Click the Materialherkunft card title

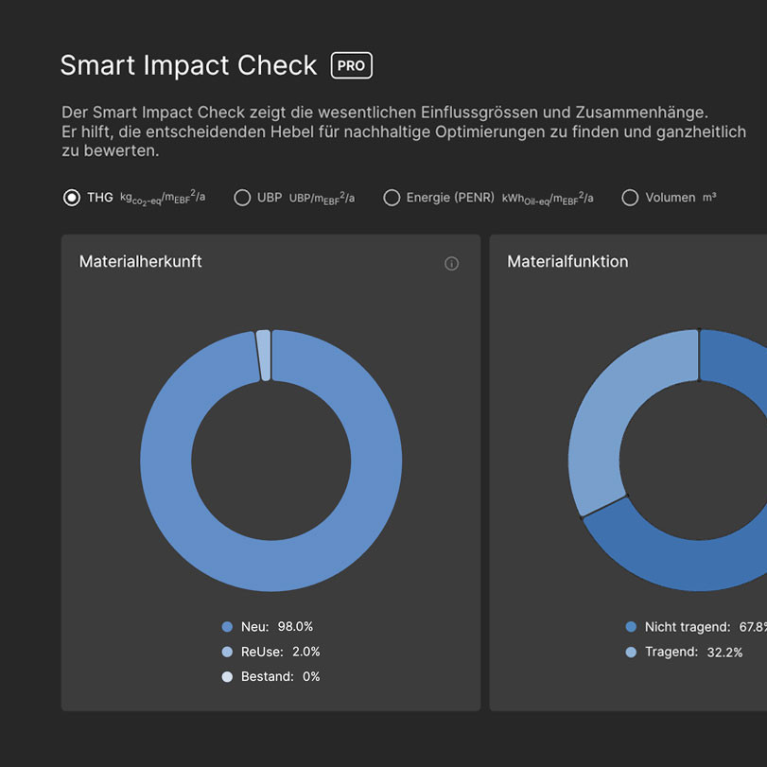(140, 261)
